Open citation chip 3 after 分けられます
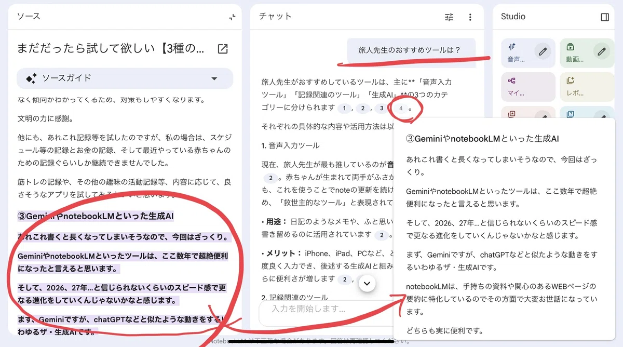This screenshot has height=347, width=623. tap(382, 109)
